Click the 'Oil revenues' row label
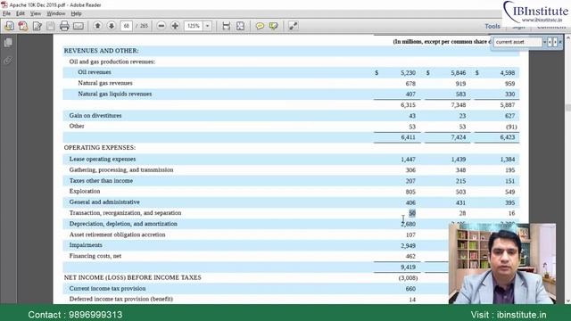This screenshot has height=321, width=571. pos(95,72)
